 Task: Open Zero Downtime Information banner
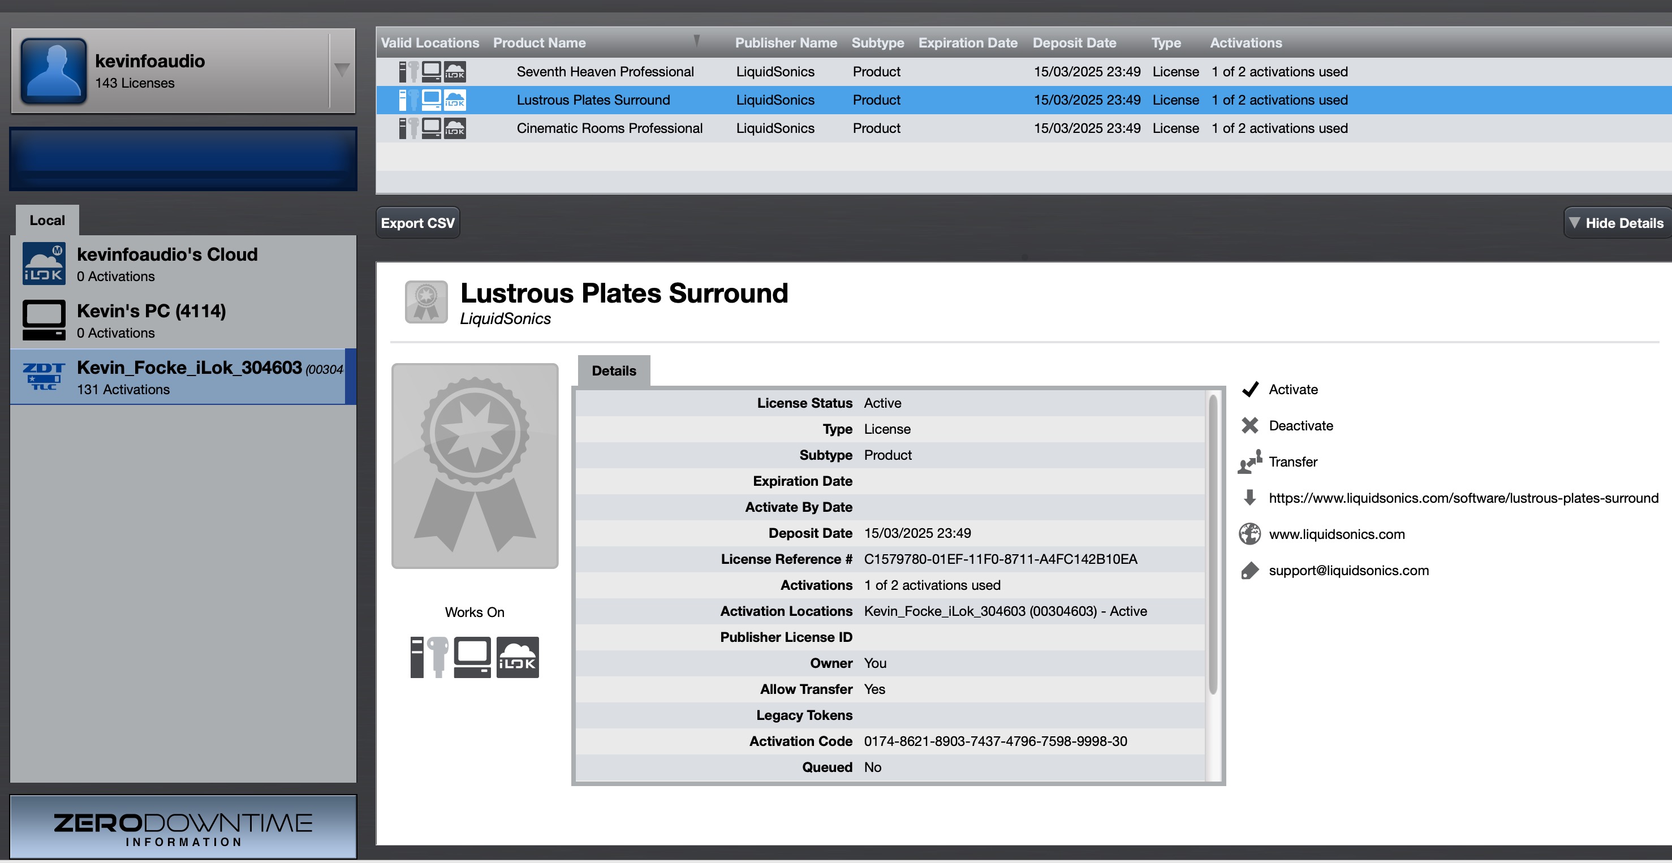click(x=183, y=827)
